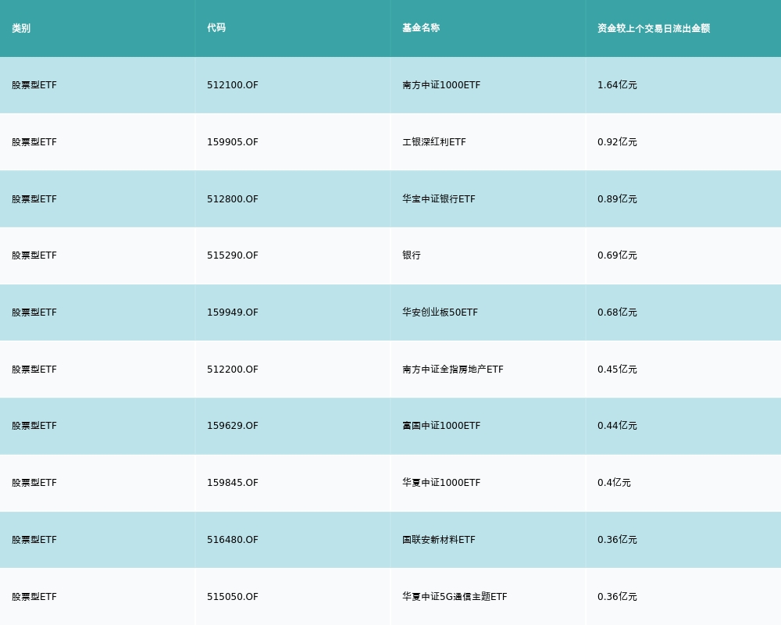Viewport: 781px width, 625px height.
Task: Select fund name 华夏中证5G通信主题ETF
Action: [x=455, y=597]
